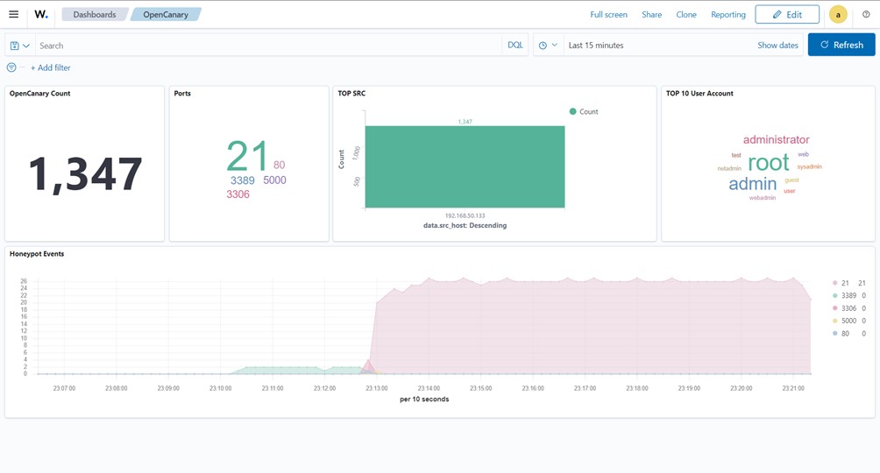Click the filter options circle icon
880x473 pixels.
click(x=11, y=67)
